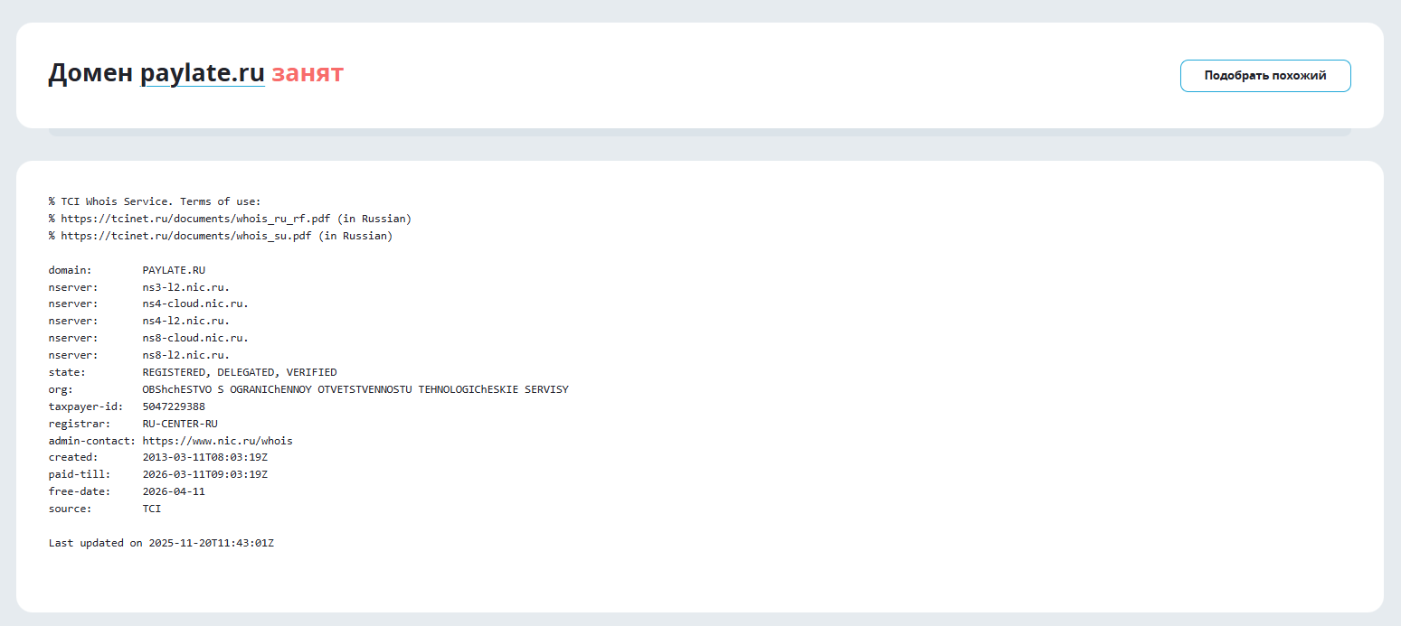Click the whois_su.pdf terms URL line

221,236
